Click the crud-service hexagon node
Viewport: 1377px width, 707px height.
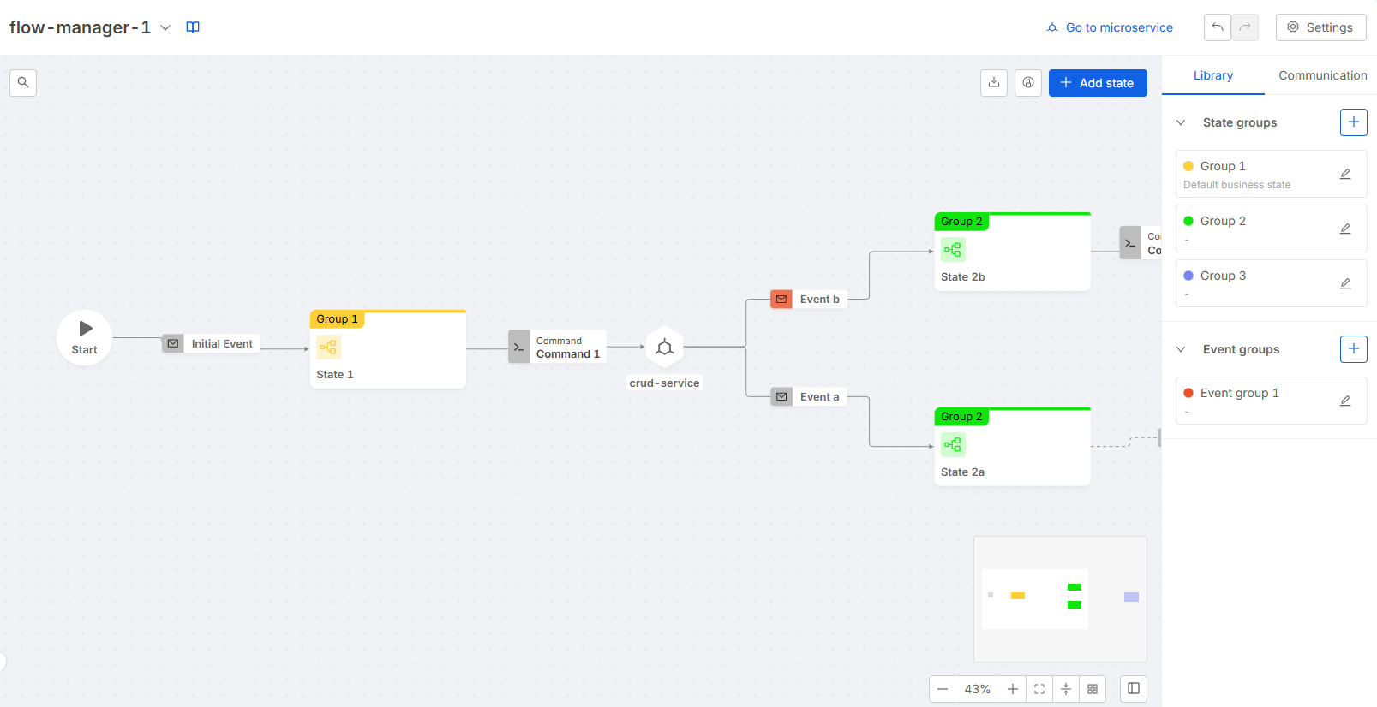click(x=664, y=348)
